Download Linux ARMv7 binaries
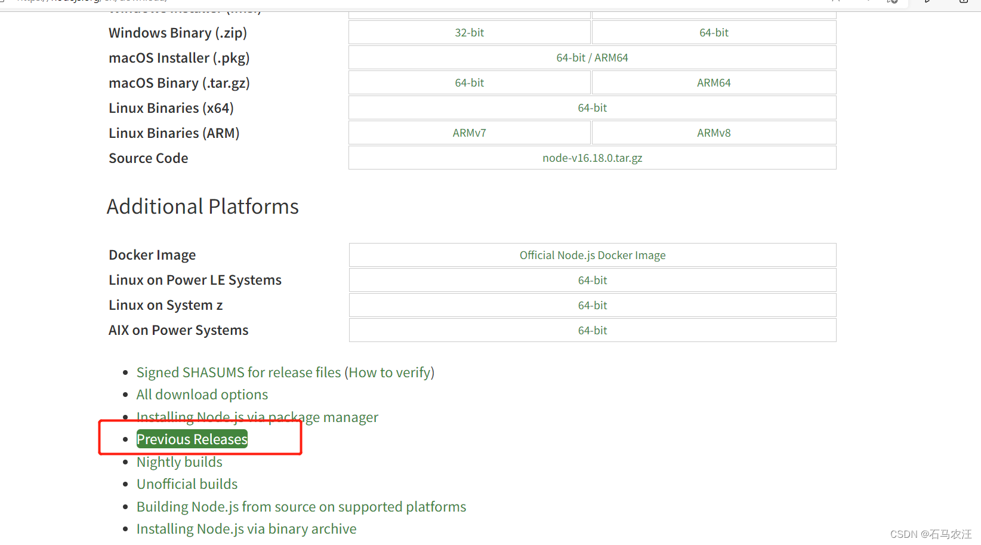 [x=470, y=133]
